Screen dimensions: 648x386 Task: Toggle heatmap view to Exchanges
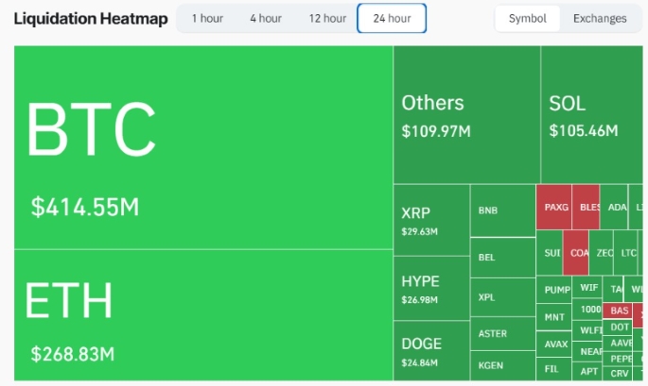pos(600,18)
